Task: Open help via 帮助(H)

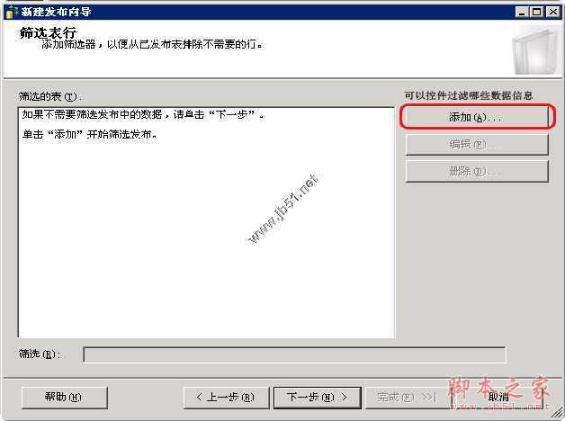Action: [x=65, y=398]
